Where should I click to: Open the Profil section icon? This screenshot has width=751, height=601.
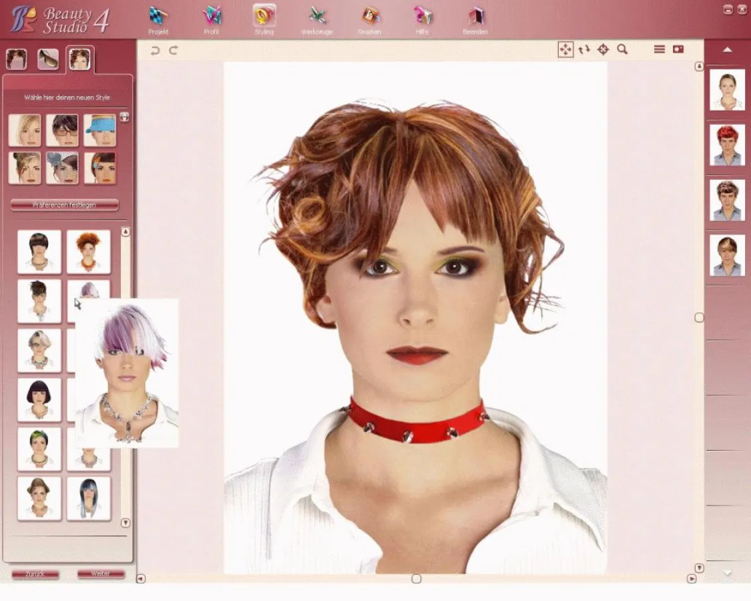212,18
